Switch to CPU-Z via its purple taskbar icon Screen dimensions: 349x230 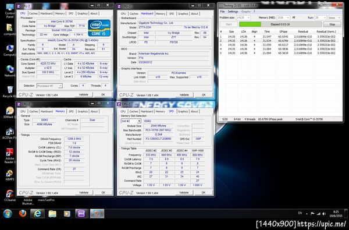pyautogui.click(x=81, y=214)
